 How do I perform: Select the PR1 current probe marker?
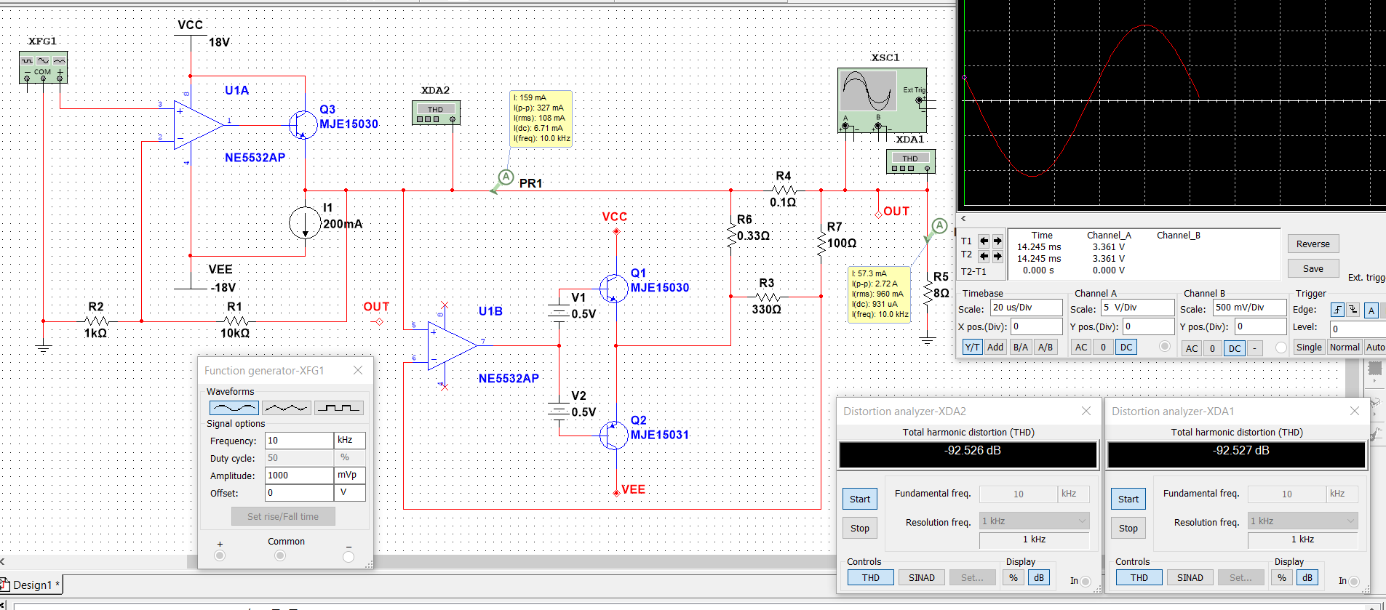pyautogui.click(x=506, y=177)
